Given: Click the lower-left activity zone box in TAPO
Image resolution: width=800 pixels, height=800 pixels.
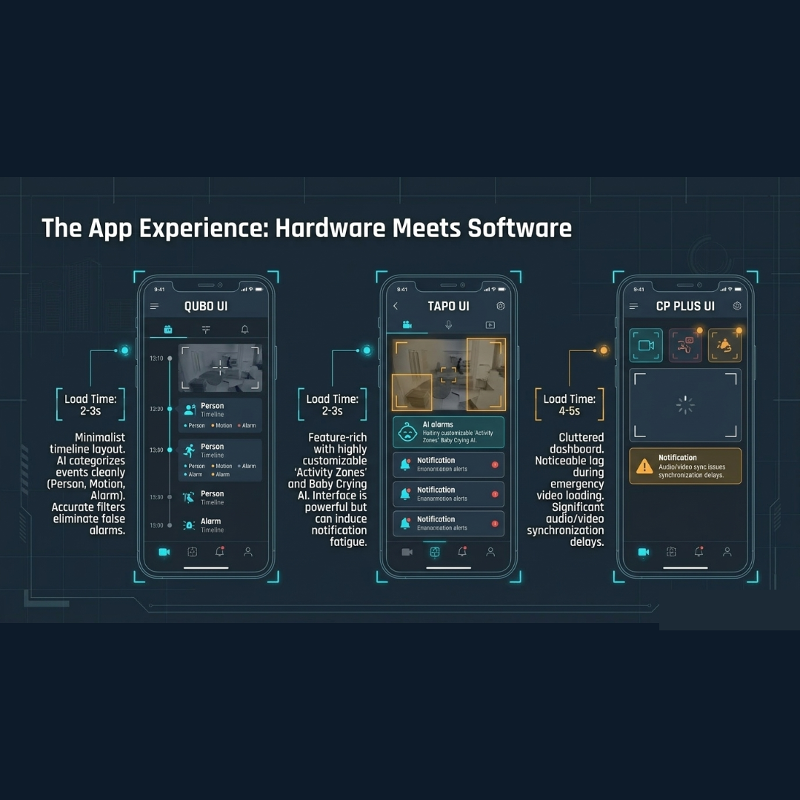Looking at the screenshot, I should click(412, 393).
